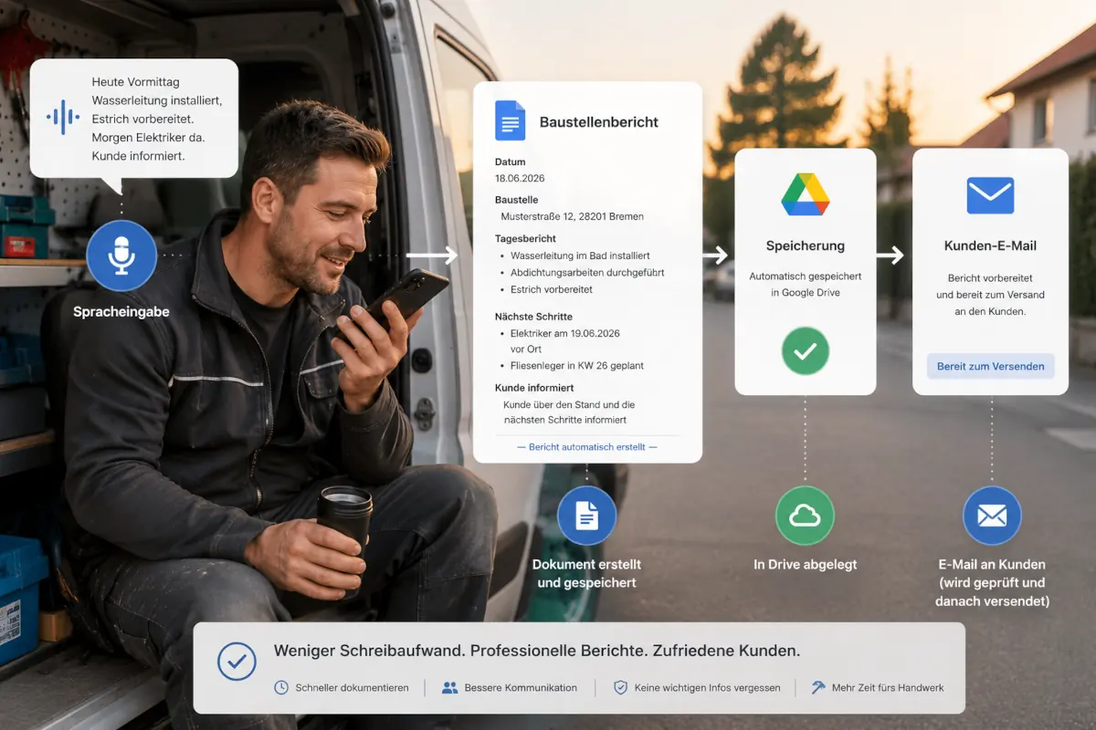Click the blue microphone Spracheingabe icon

pyautogui.click(x=121, y=255)
